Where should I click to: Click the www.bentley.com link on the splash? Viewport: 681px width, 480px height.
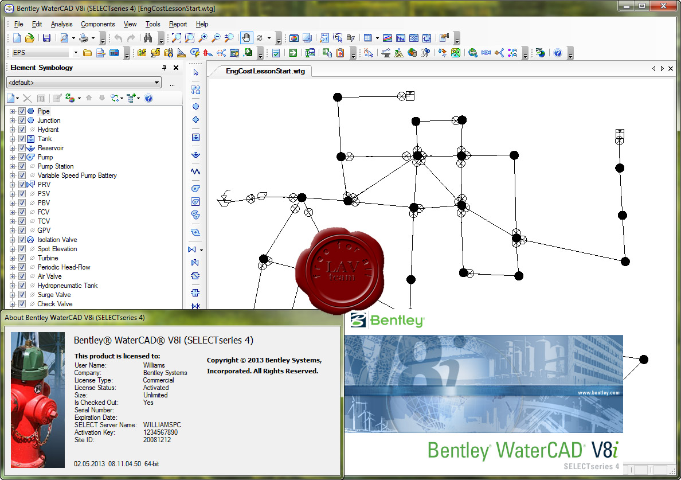tap(598, 393)
